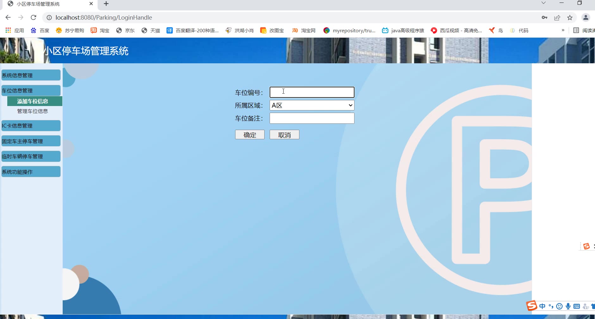
Task: Open the profile avatar icon
Action: pos(586,17)
